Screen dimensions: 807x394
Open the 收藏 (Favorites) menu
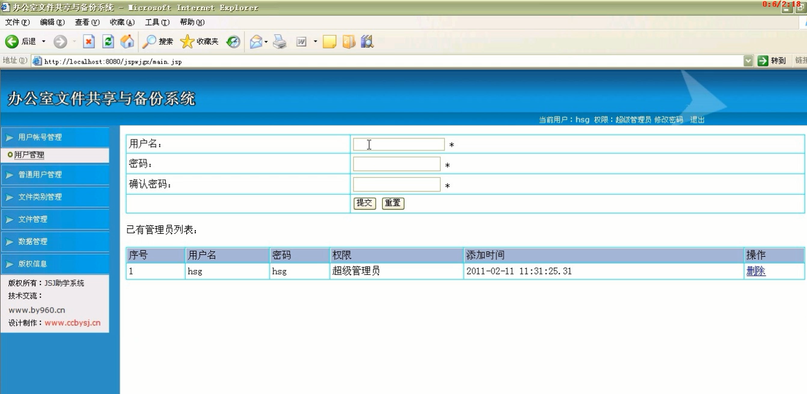122,22
